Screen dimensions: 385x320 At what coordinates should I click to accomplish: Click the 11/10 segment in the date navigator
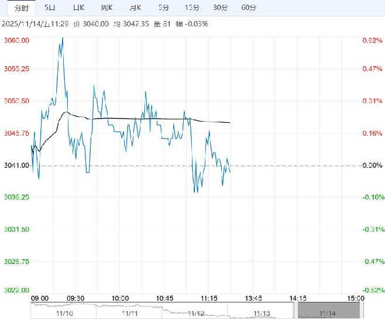[x=61, y=313]
